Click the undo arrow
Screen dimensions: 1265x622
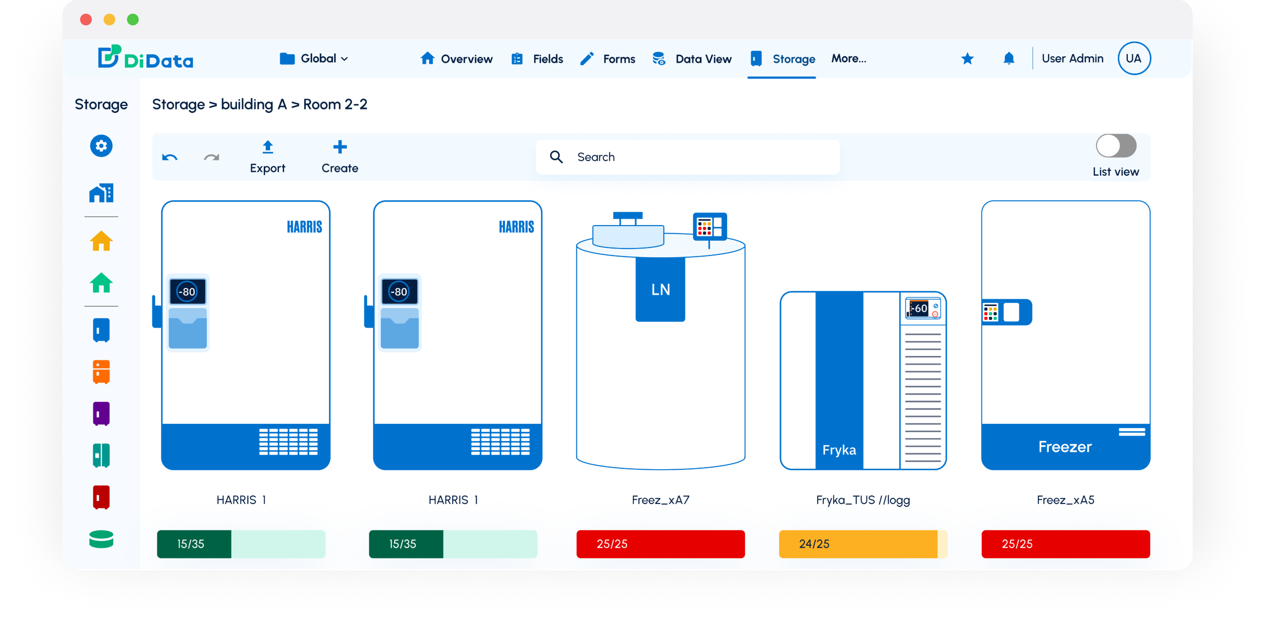pos(170,158)
